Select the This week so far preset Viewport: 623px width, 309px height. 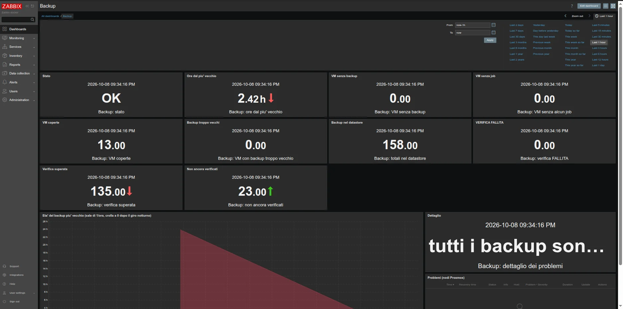(x=574, y=43)
